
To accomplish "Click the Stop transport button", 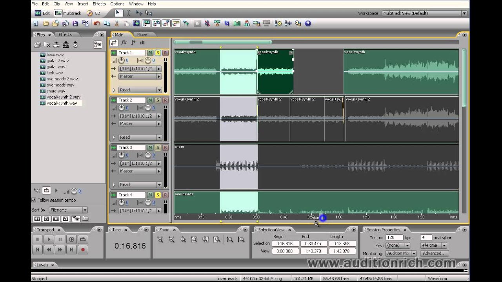I will pyautogui.click(x=37, y=239).
